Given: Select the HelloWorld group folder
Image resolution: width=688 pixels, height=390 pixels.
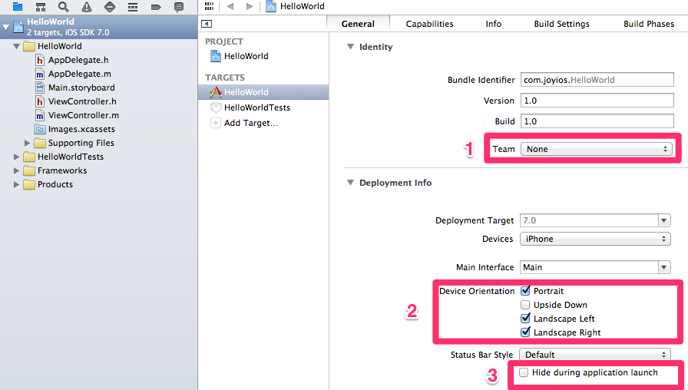Looking at the screenshot, I should click(x=52, y=46).
